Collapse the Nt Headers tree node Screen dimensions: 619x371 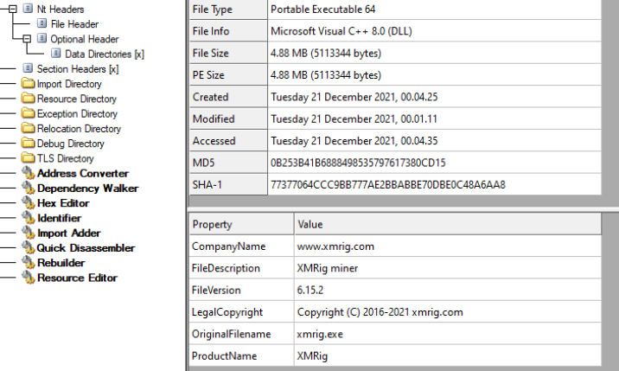click(x=13, y=9)
